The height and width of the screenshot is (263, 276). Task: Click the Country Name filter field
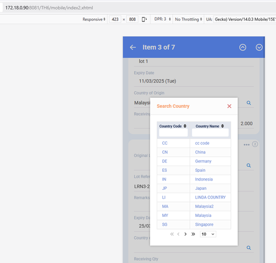click(x=210, y=133)
